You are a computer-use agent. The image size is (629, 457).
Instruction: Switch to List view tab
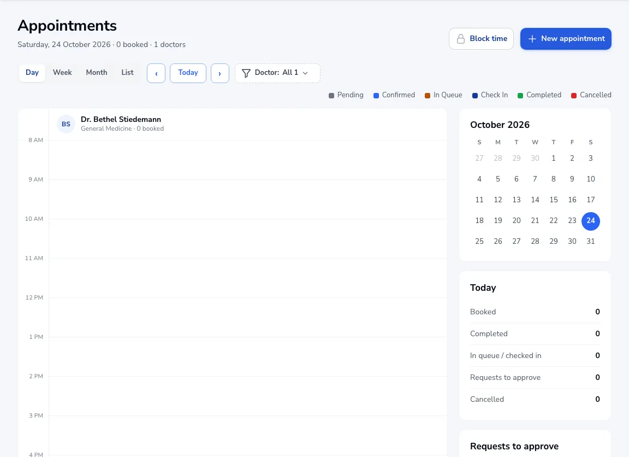point(127,73)
